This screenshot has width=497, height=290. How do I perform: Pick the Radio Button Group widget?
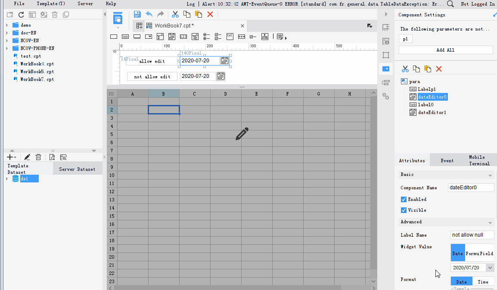(206, 37)
